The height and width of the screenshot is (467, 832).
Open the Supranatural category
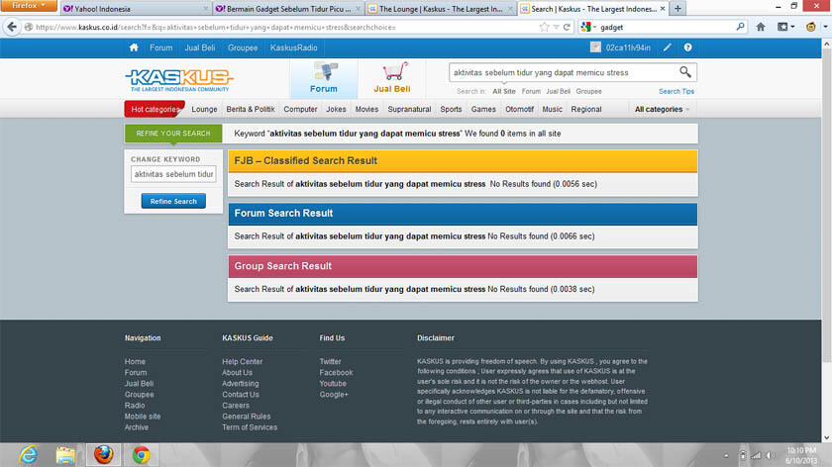click(409, 109)
